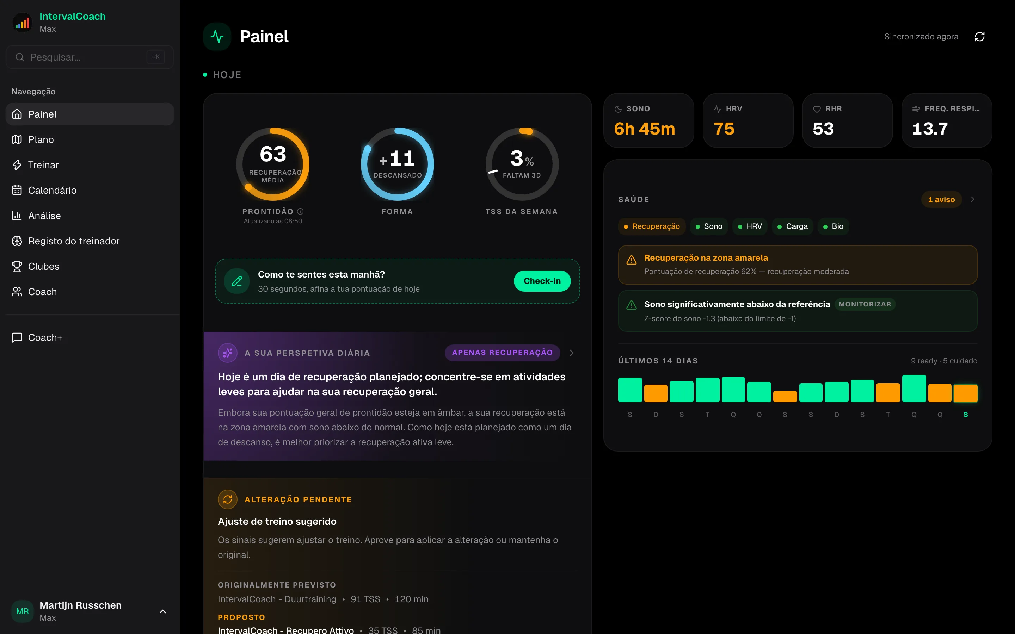Click the Registo do treinador brain icon

click(17, 241)
